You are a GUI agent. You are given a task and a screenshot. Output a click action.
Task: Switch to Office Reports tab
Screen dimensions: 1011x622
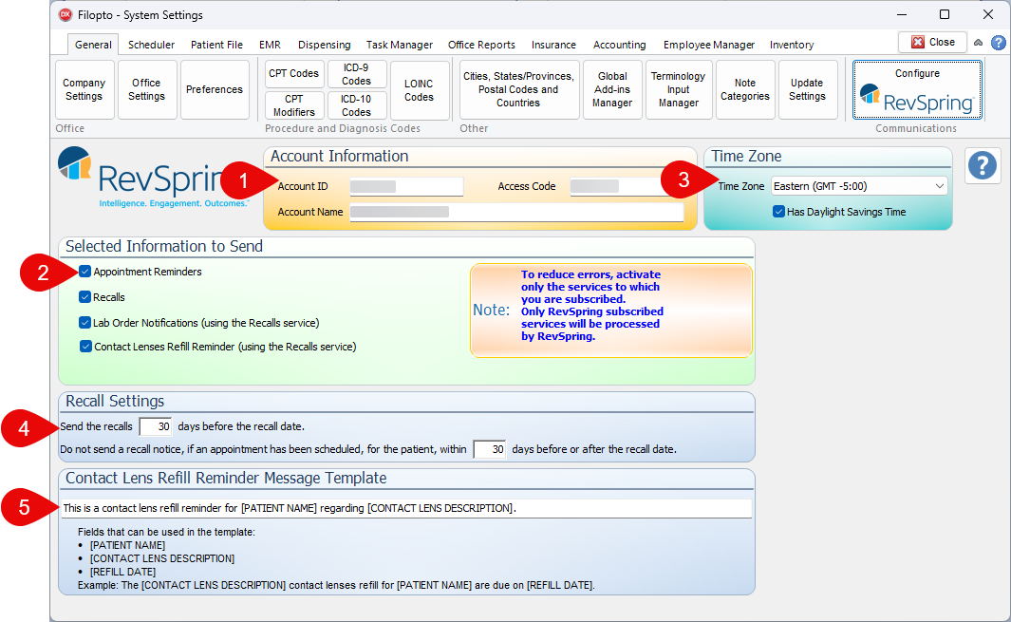click(x=481, y=45)
